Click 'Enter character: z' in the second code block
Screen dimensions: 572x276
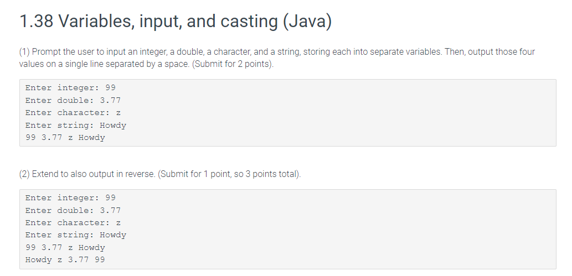(x=73, y=222)
